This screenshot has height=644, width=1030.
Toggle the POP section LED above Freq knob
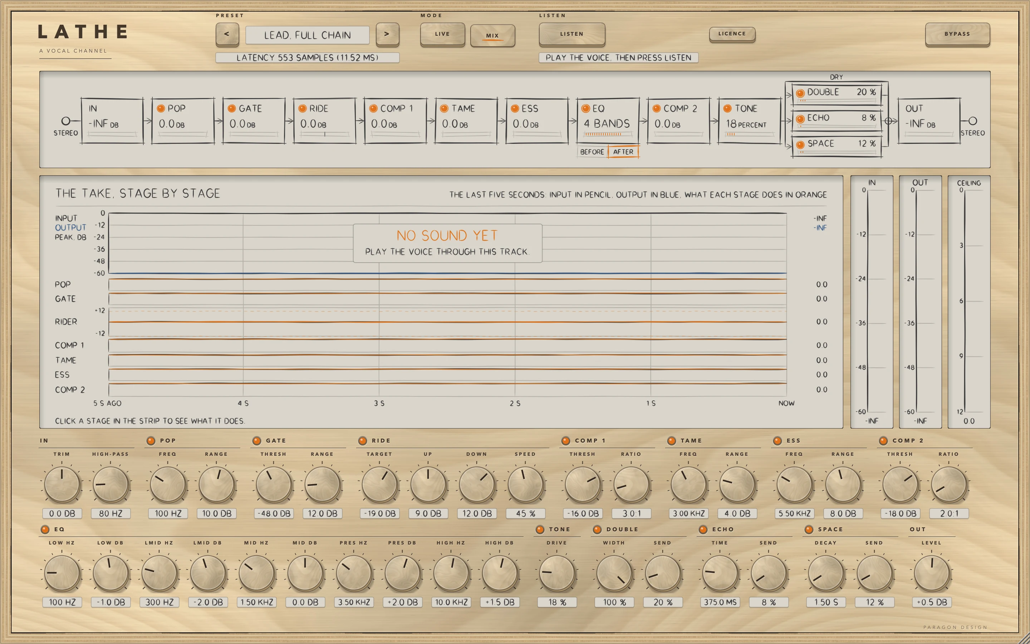coord(151,441)
